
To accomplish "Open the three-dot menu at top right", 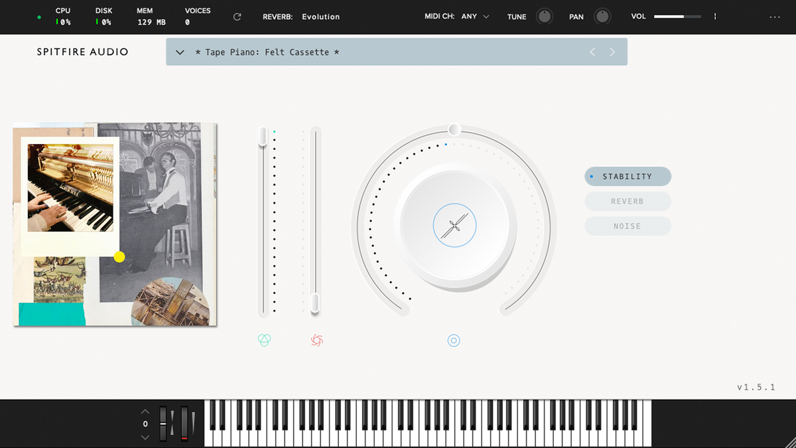I will click(774, 17).
